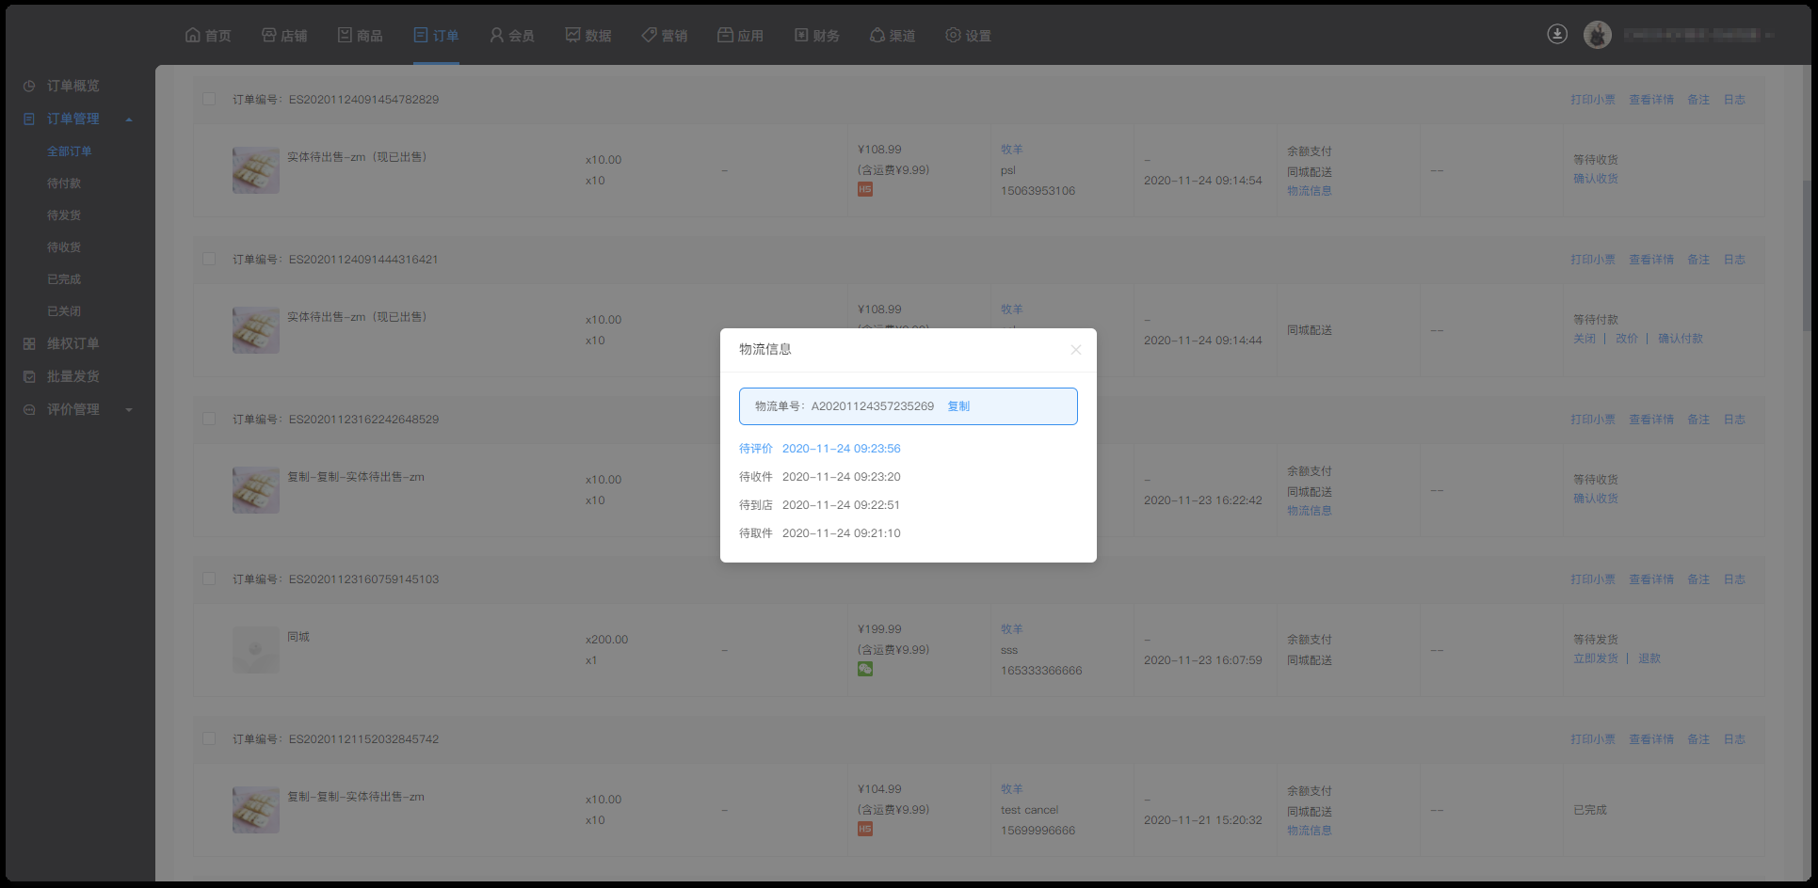Tick checkbox for order ES20201123160759145103
Image resolution: width=1818 pixels, height=888 pixels.
click(x=209, y=579)
